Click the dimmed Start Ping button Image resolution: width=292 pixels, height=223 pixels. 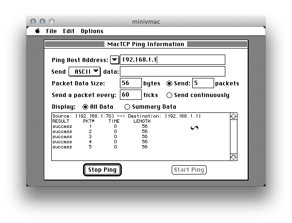pos(189,170)
